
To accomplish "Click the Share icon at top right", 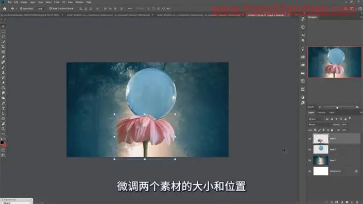I will click(360, 9).
